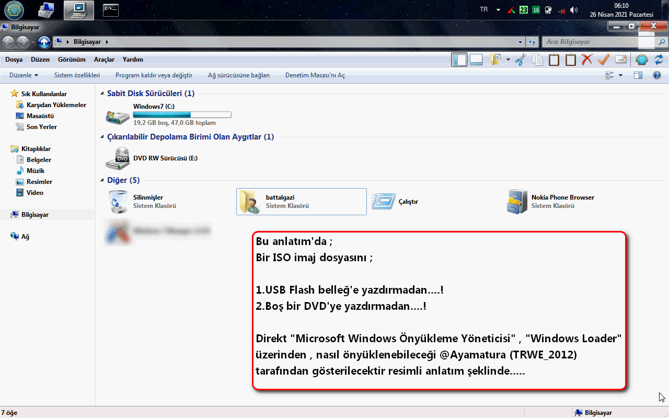Click the red X Delete icon
This screenshot has width=669, height=418.
(x=587, y=60)
